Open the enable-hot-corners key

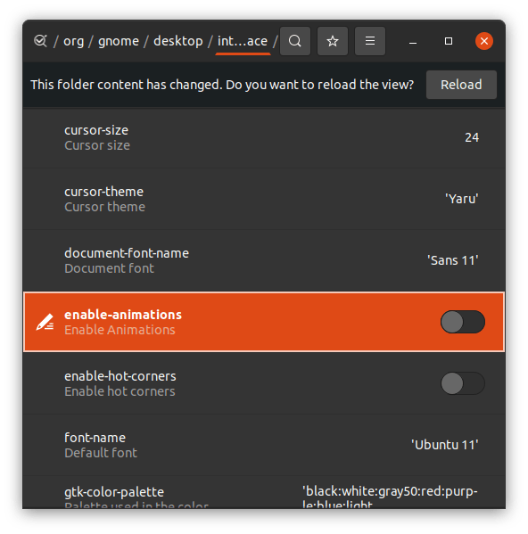264,383
